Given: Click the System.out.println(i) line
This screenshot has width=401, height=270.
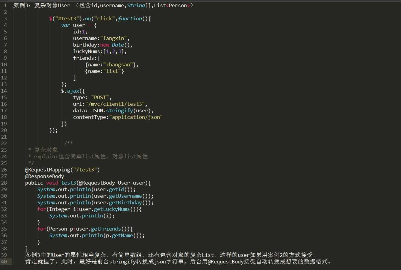Looking at the screenshot, I should coord(82,216).
